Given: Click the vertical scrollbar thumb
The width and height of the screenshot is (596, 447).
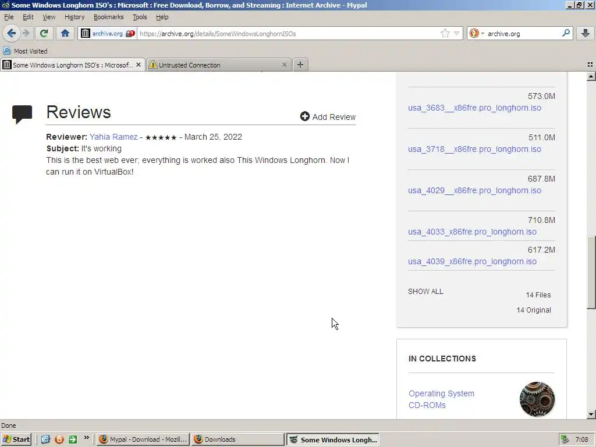Looking at the screenshot, I should [x=591, y=272].
